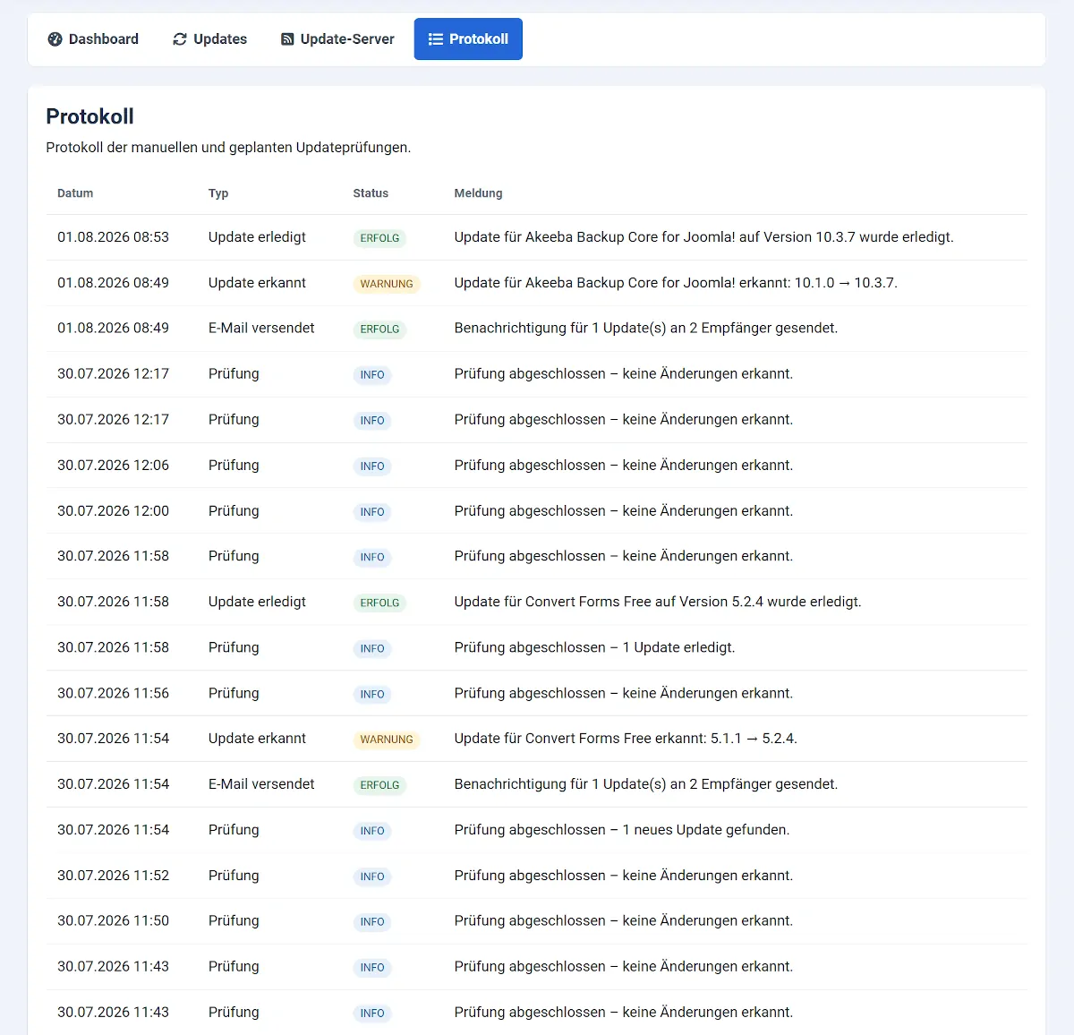Click date 30.07.2026 11:56
Viewport: 1074px width, 1035px height.
tap(113, 693)
